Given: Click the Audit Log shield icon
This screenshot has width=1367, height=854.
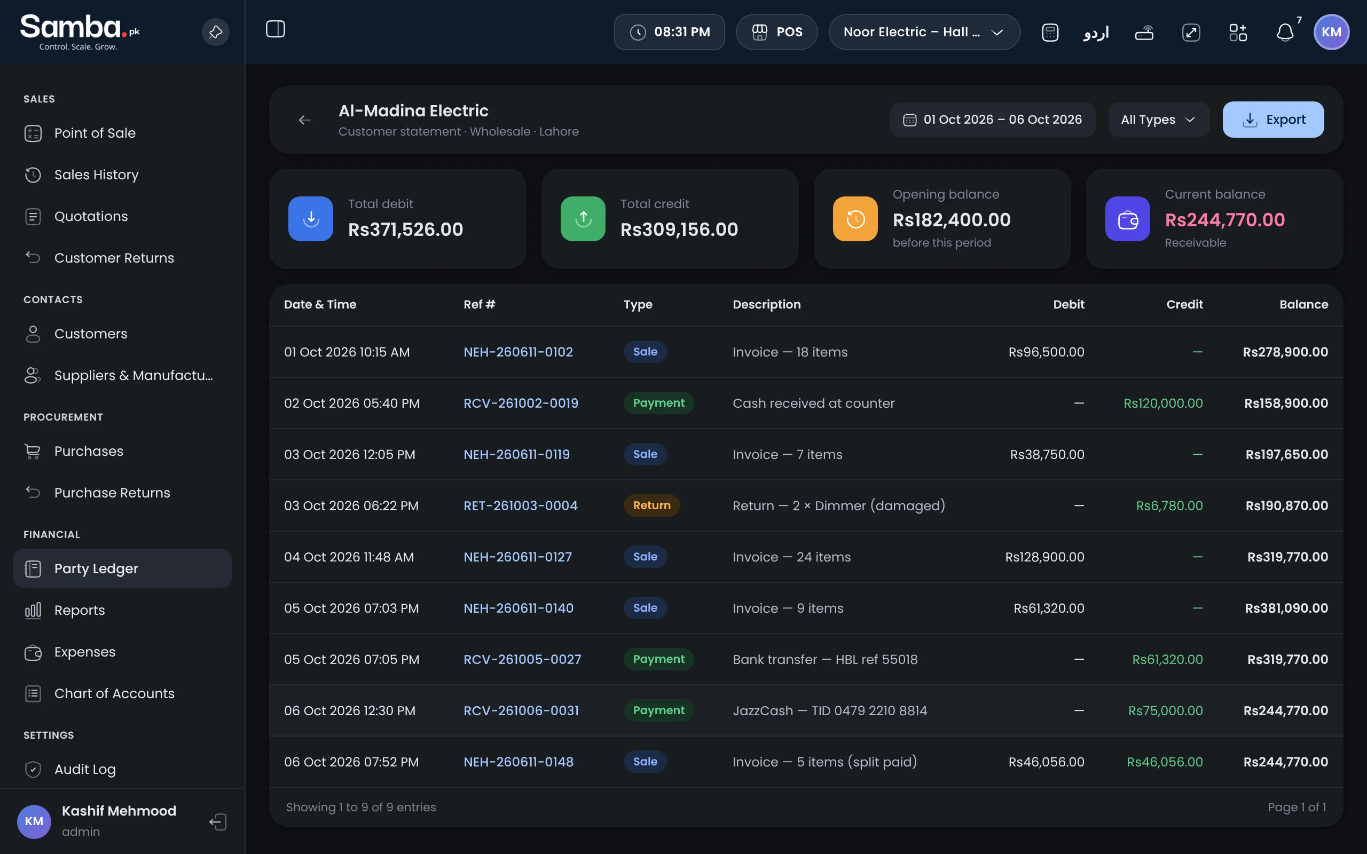Looking at the screenshot, I should pos(33,769).
